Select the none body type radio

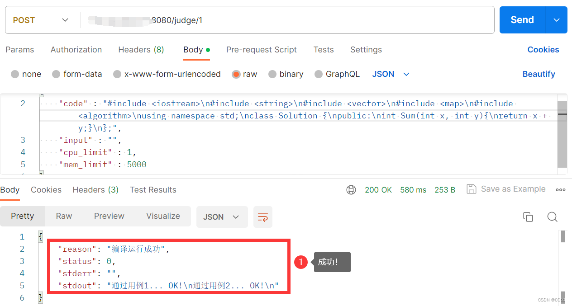pyautogui.click(x=15, y=74)
